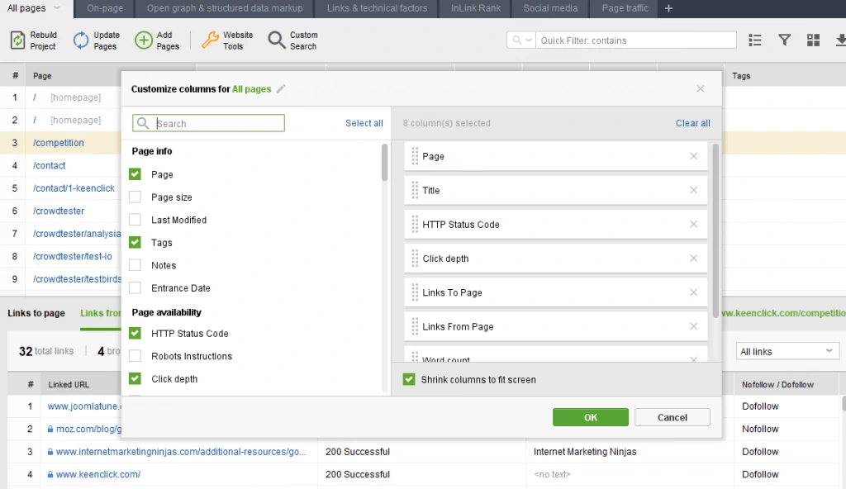Switch to the Social media tab
This screenshot has width=846, height=489.
550,8
